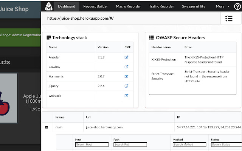
Task: Open the checklist icon beside URL field
Action: pos(229,18)
